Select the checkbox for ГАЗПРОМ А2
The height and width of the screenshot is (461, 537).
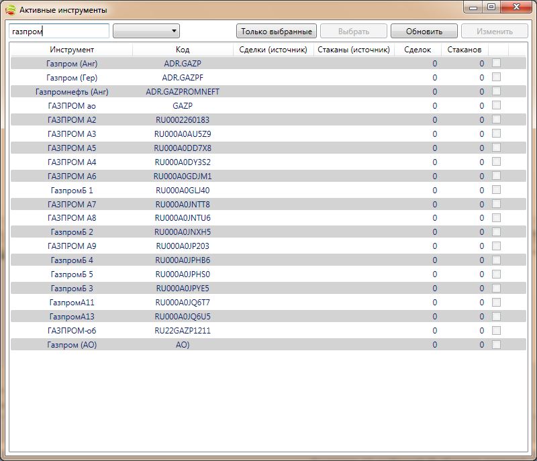click(x=496, y=119)
